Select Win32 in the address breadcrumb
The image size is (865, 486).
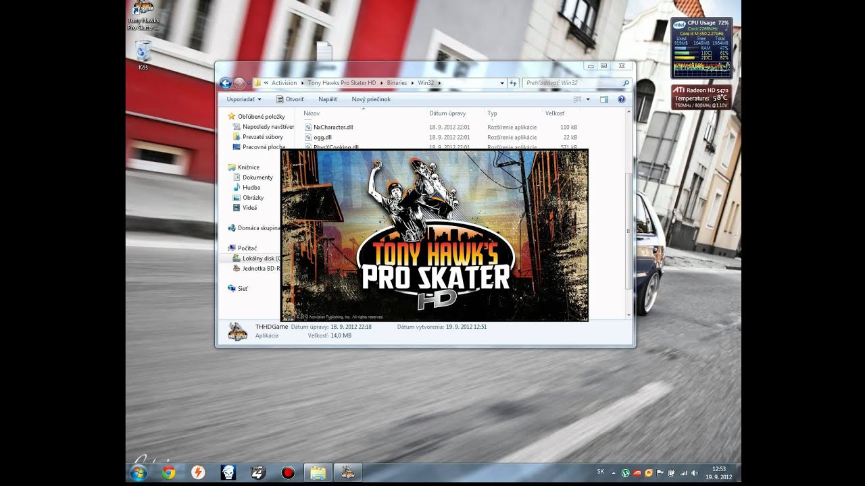[x=426, y=83]
